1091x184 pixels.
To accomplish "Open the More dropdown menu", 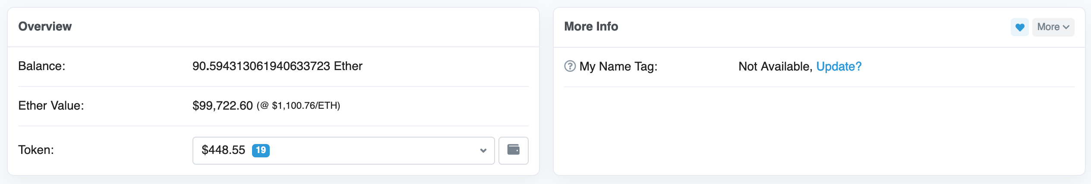I will point(1053,27).
